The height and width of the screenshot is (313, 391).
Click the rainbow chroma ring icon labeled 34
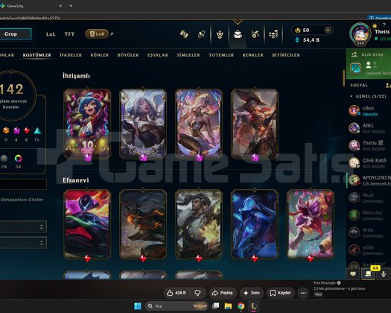[x=18, y=158]
